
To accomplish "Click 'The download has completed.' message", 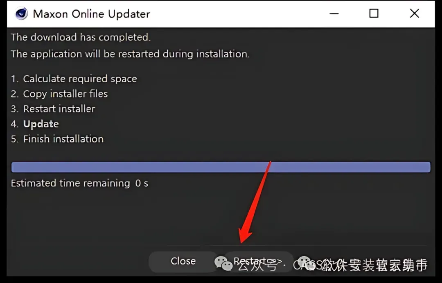I will (81, 37).
